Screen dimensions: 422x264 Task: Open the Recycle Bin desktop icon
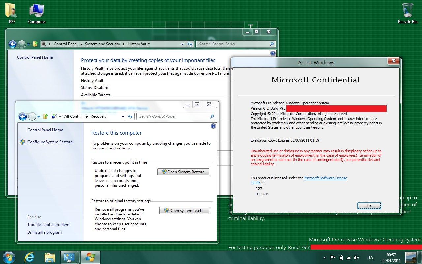point(407,14)
